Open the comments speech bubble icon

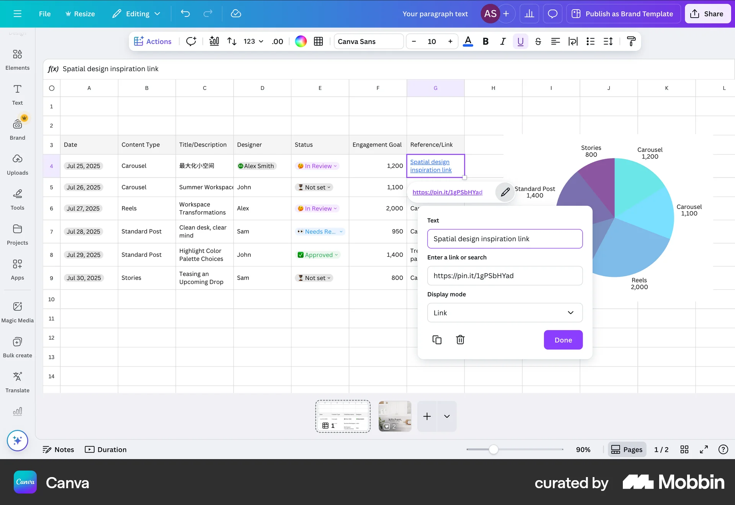[x=552, y=14]
